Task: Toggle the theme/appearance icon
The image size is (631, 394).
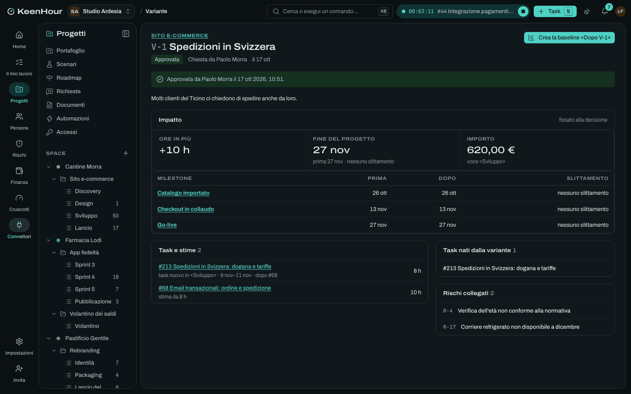Action: 587,11
